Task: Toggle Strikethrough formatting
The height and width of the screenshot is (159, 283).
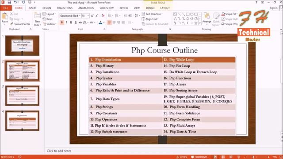Action: pos(80,23)
